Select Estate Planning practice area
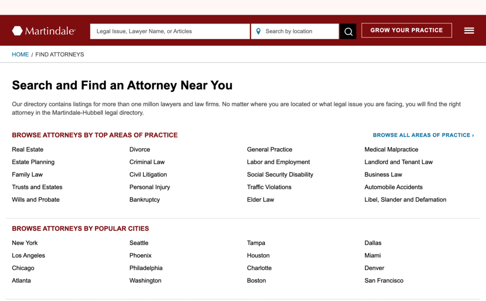This screenshot has height=301, width=486. (x=33, y=162)
